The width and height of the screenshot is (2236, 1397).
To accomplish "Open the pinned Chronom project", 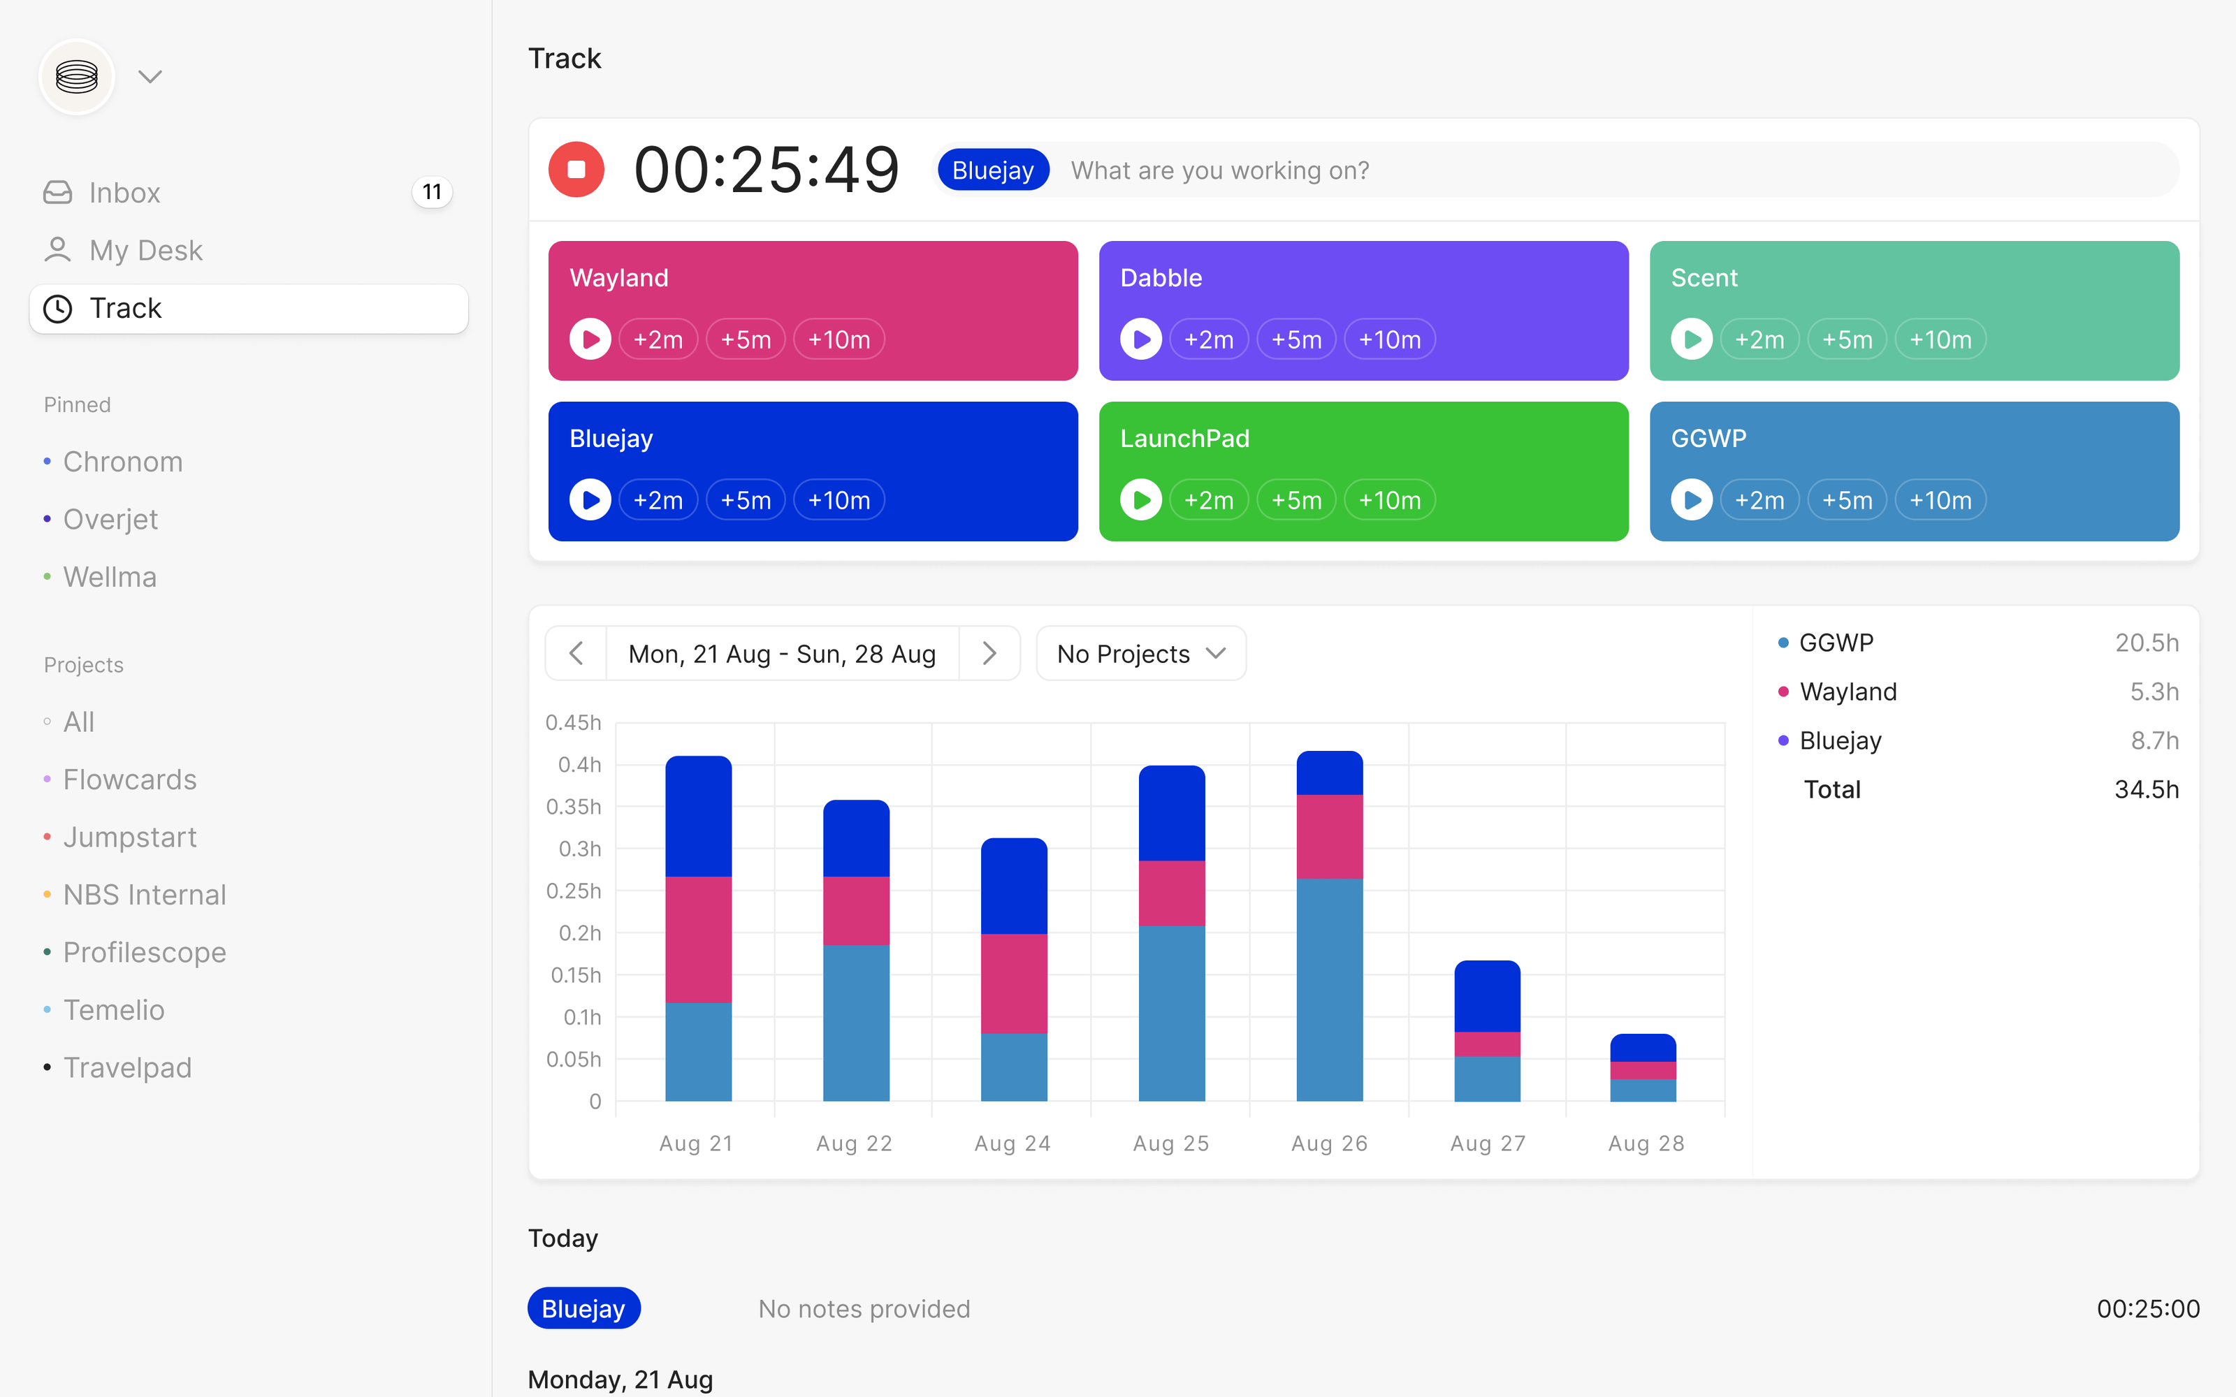I will tap(123, 461).
